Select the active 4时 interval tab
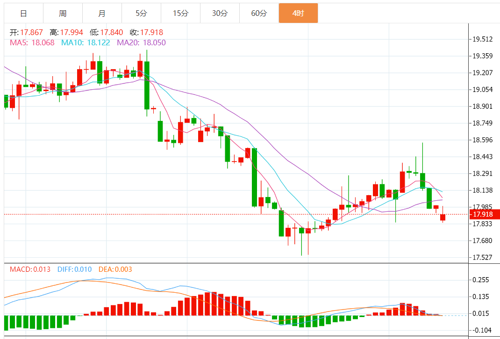This screenshot has width=500, height=339. 298,13
